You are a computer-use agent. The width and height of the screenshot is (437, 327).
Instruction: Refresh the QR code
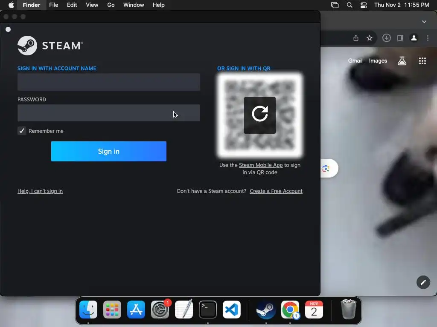click(x=260, y=115)
